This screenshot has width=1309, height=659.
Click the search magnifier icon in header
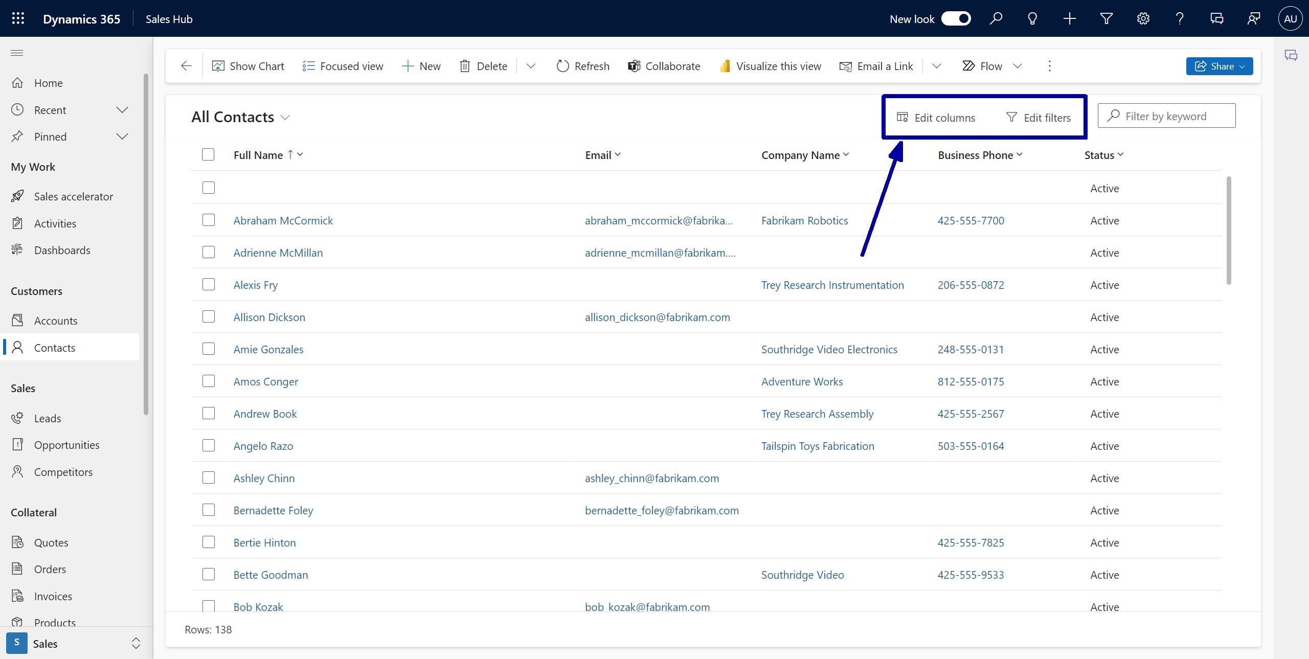pos(996,19)
